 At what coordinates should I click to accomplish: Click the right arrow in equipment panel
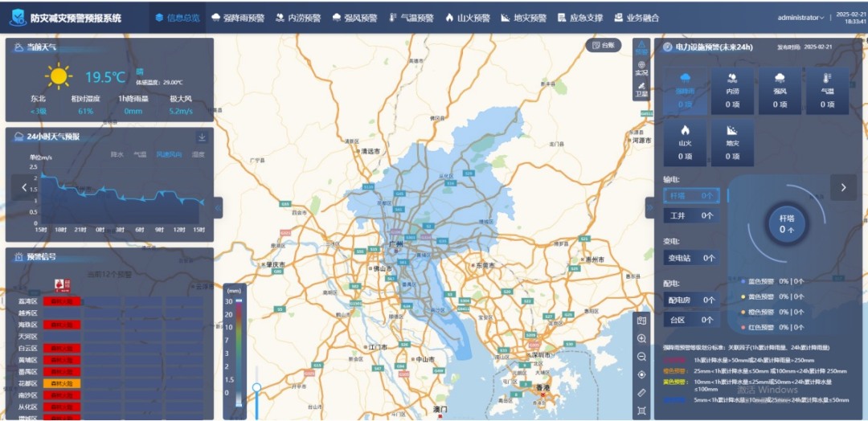point(843,187)
